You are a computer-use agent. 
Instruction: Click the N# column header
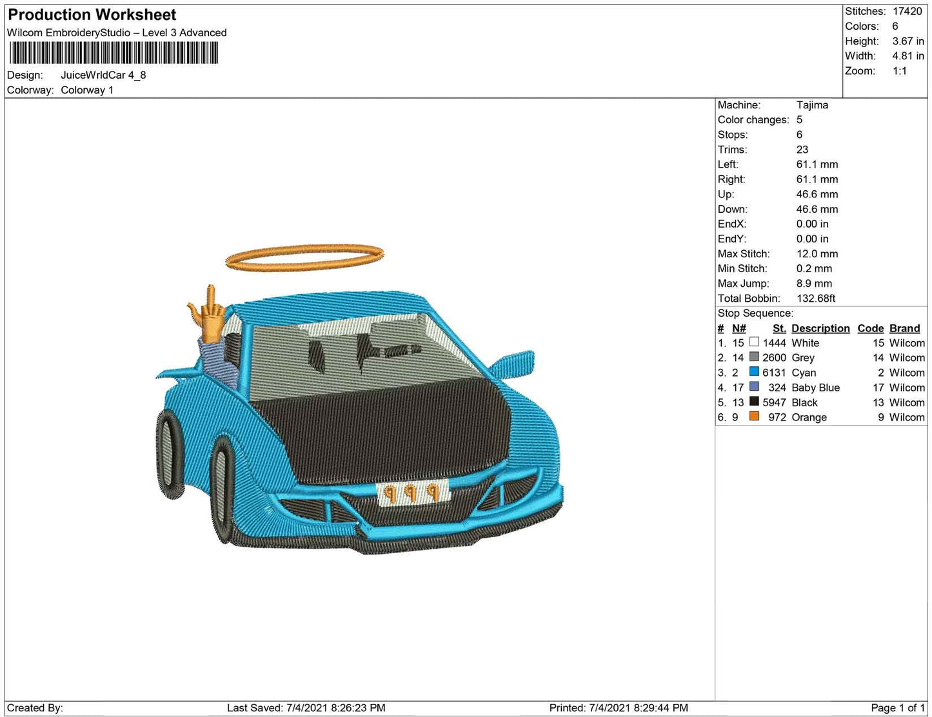point(739,328)
